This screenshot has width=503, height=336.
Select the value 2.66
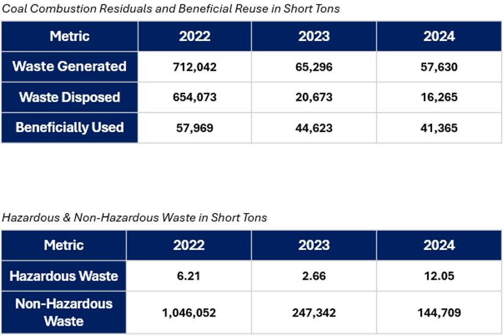[314, 276]
